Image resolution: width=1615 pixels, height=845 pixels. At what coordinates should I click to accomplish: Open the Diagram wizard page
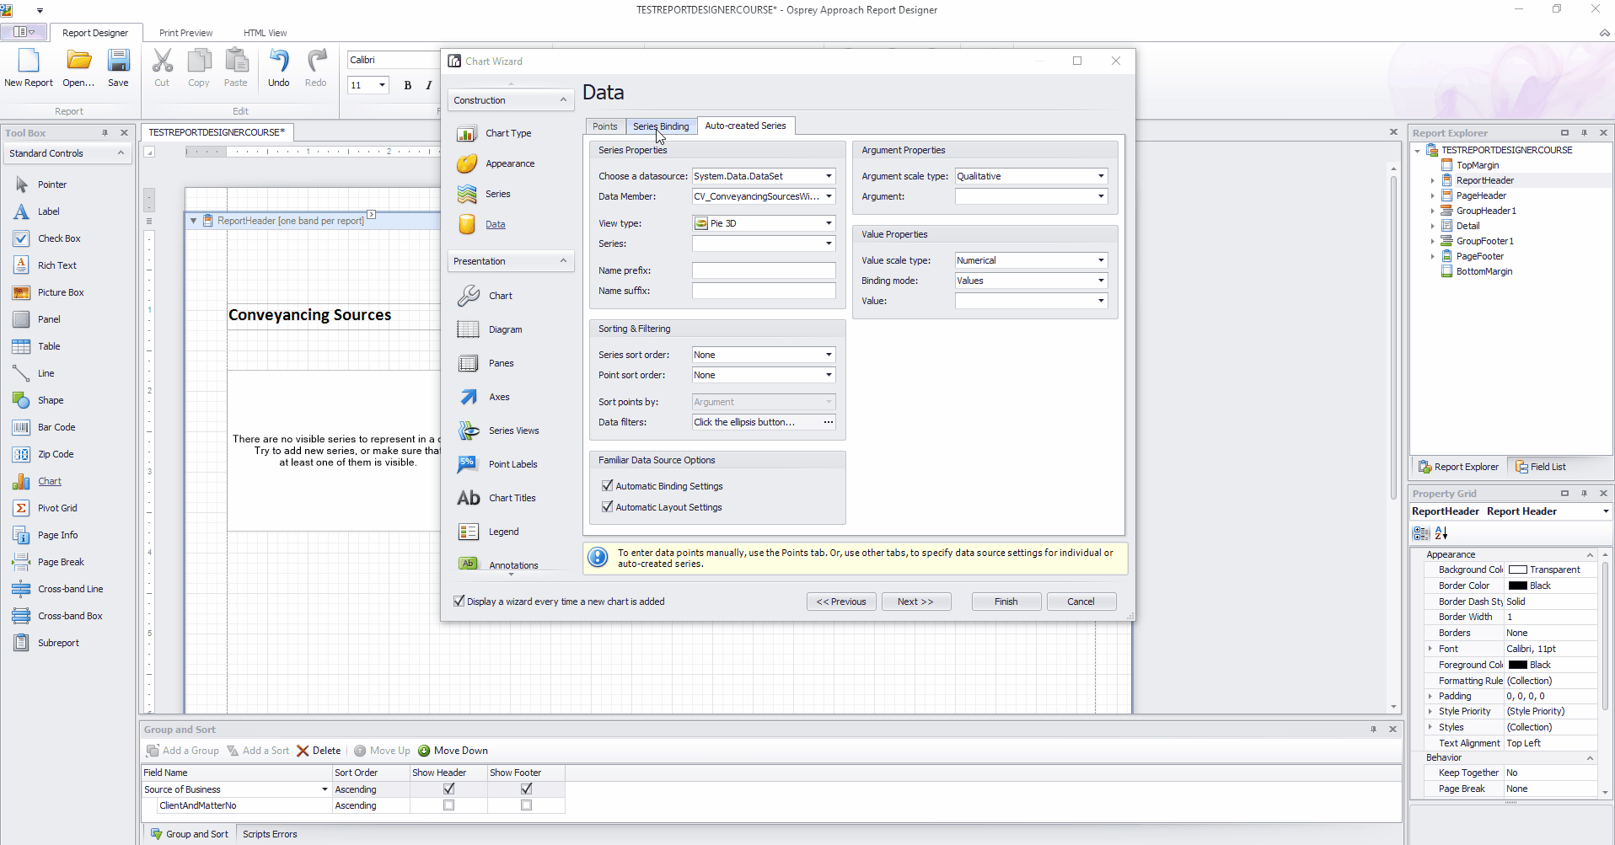tap(505, 329)
